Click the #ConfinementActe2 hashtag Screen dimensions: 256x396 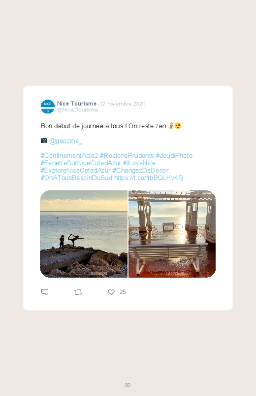click(69, 155)
